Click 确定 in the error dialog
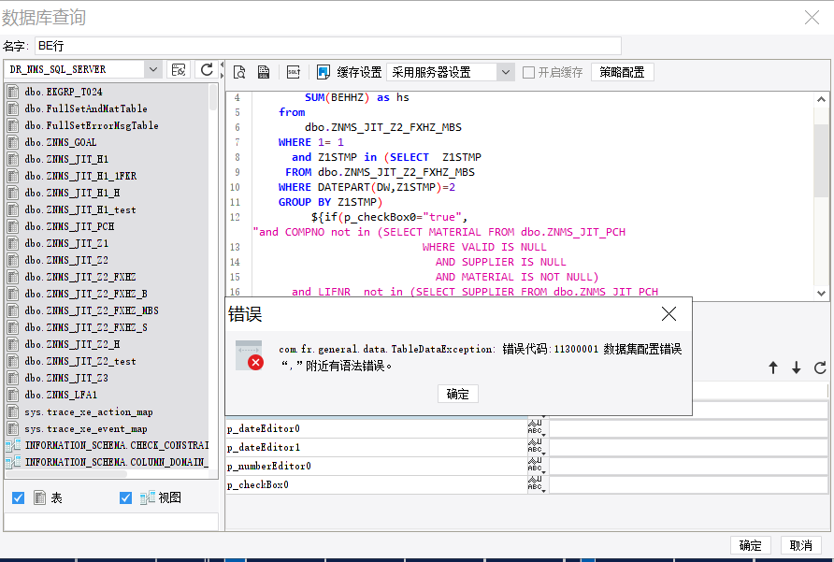 tap(457, 394)
